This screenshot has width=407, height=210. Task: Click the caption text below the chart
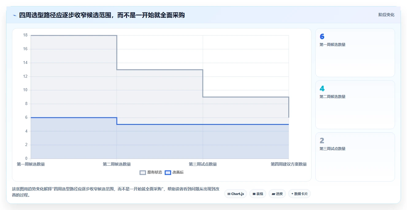tap(116, 192)
